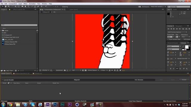Jump to first frame in Preview
Viewport: 191px width, 107px height.
tap(168, 29)
